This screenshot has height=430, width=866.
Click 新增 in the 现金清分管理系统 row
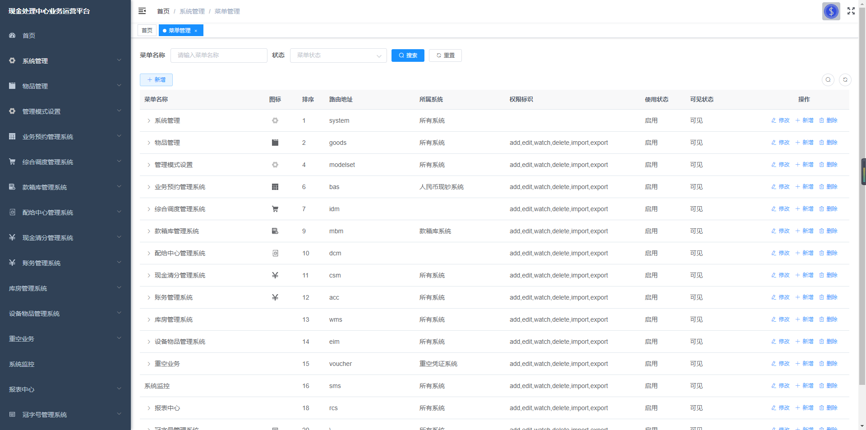tap(804, 275)
